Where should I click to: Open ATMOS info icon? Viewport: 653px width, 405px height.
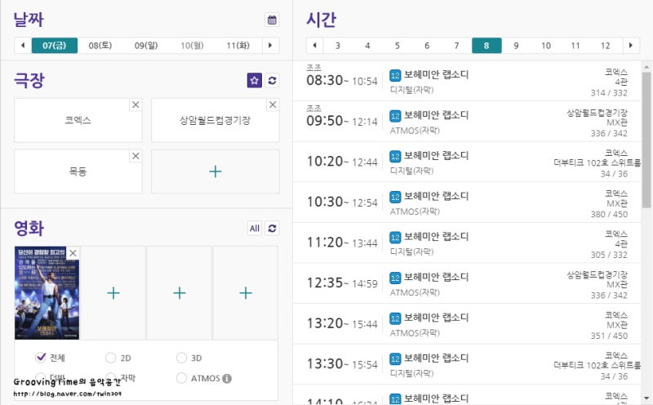[227, 378]
